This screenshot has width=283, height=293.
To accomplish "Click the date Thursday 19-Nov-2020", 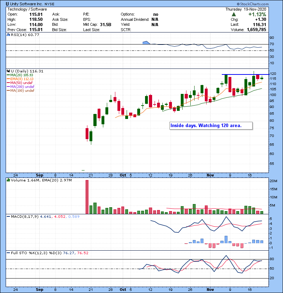I will coord(246,9).
